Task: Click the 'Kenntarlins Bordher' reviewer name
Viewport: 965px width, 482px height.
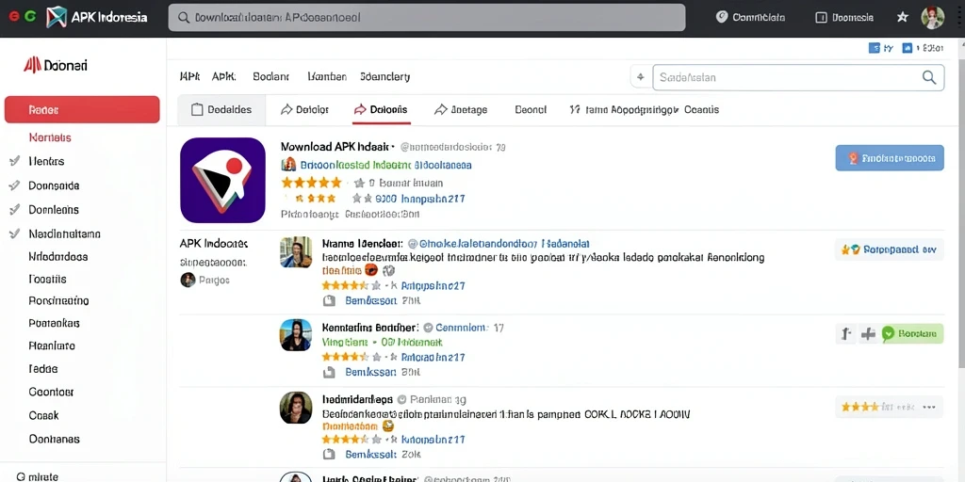Action: 370,328
